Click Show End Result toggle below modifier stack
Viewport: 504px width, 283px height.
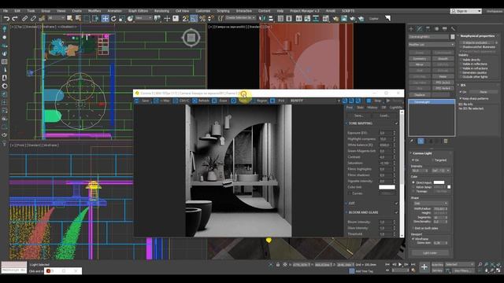421,141
